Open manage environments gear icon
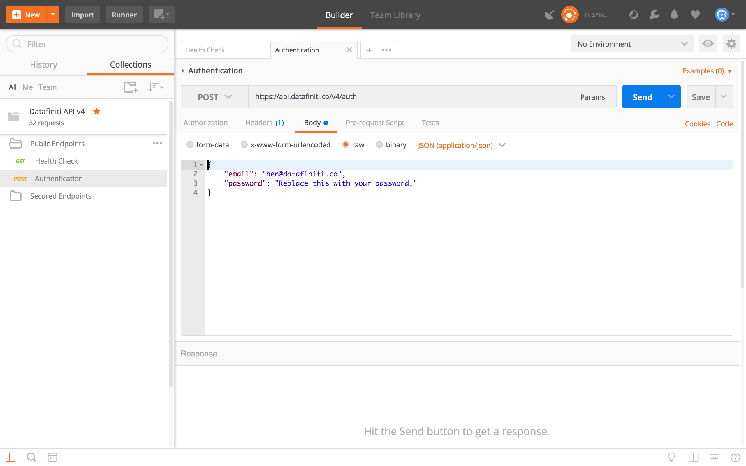 [x=731, y=44]
